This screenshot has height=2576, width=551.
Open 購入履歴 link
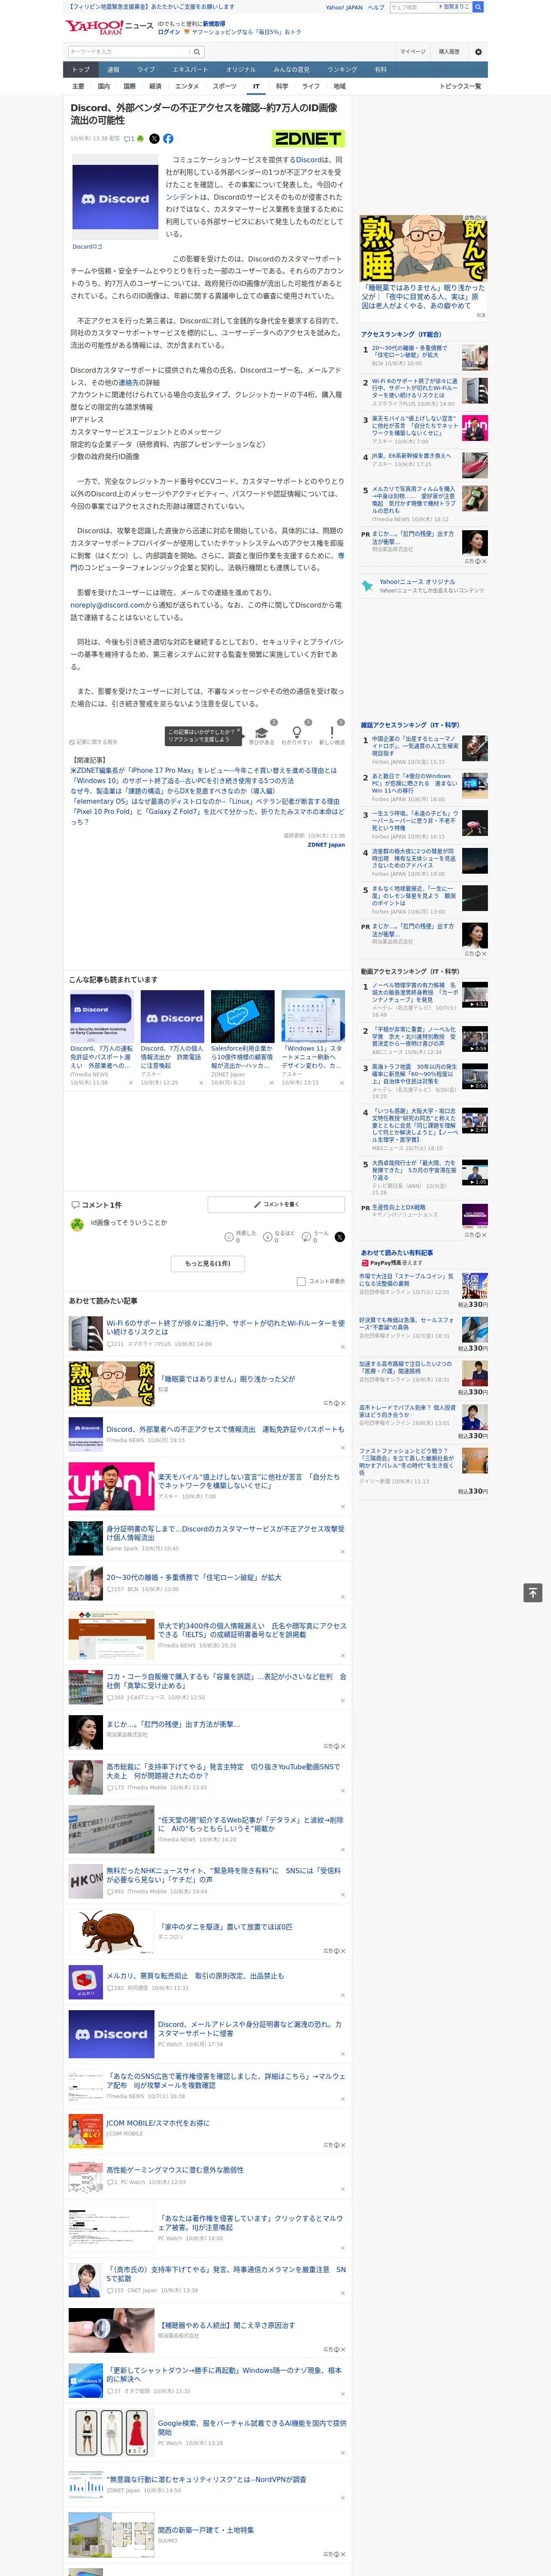449,51
